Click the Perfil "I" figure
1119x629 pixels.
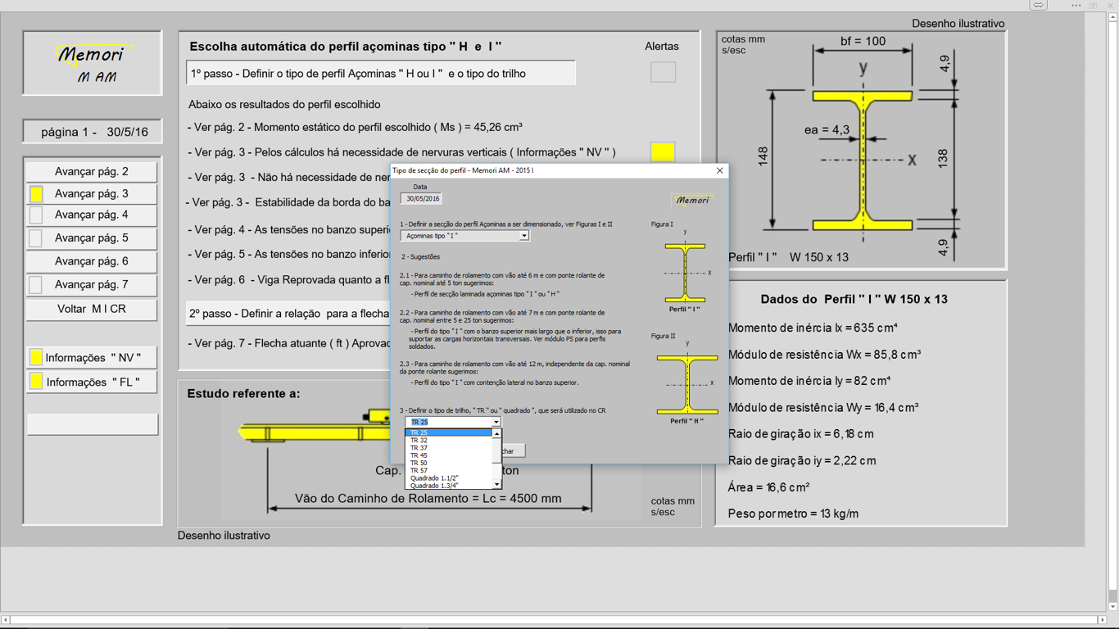pyautogui.click(x=685, y=272)
